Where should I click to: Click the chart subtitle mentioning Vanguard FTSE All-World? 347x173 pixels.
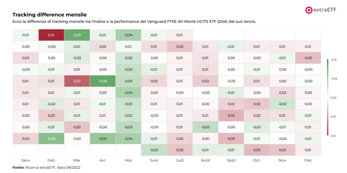pyautogui.click(x=134, y=21)
